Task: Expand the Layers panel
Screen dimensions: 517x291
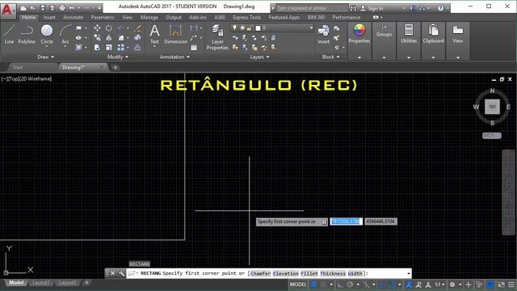Action: [x=259, y=57]
